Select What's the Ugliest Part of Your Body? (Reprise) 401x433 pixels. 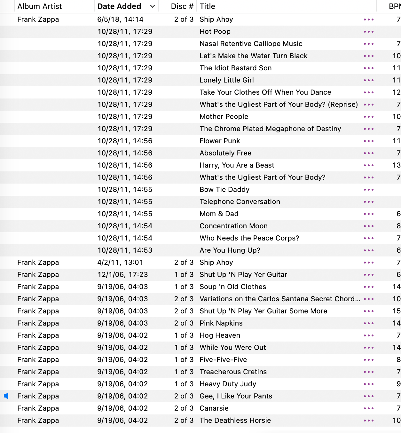click(279, 105)
